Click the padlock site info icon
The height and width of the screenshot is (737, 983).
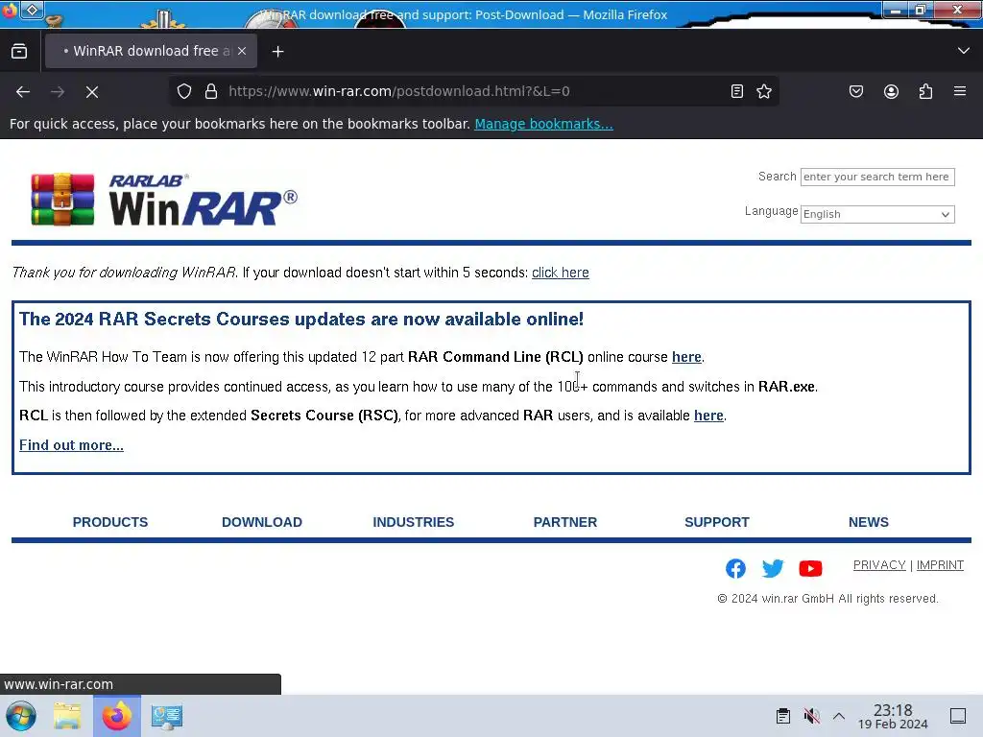coord(211,91)
